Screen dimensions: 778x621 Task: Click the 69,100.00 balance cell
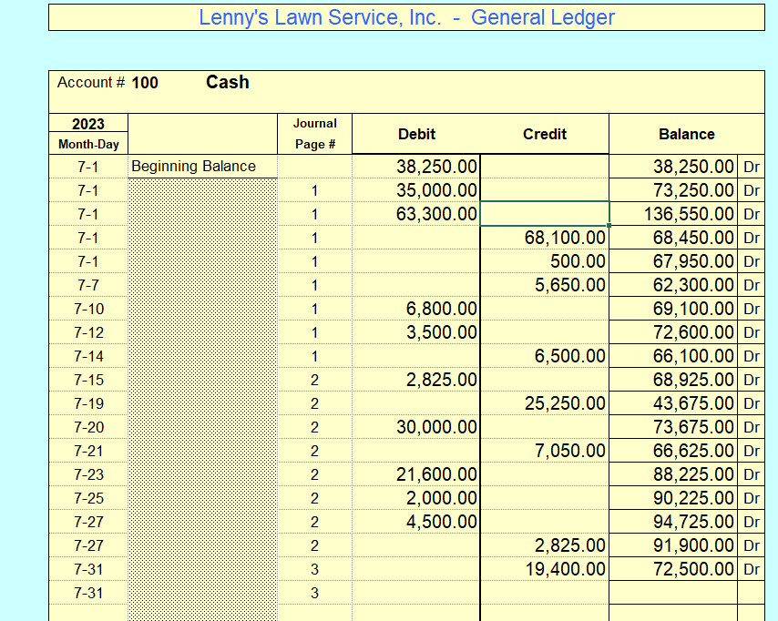[673, 309]
